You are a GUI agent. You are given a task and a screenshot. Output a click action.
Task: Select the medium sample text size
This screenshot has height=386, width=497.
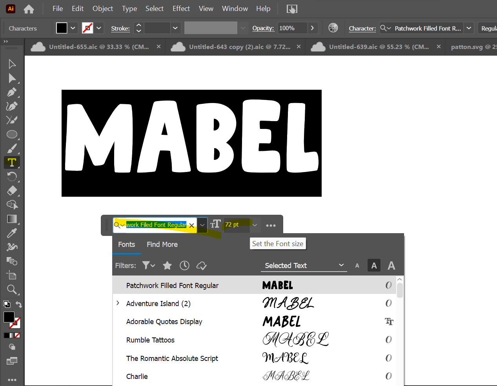coord(374,266)
